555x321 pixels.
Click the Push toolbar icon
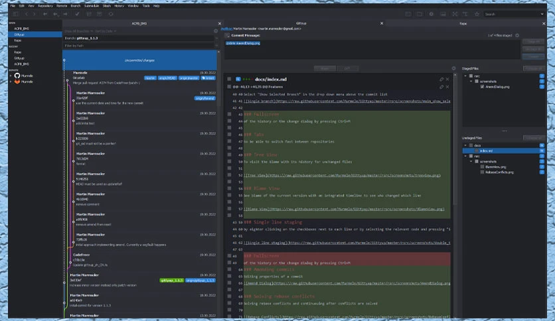pos(66,14)
